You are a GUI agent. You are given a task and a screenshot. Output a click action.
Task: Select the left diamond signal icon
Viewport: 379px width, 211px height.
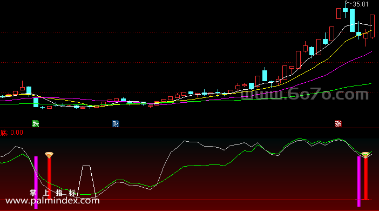click(49, 155)
